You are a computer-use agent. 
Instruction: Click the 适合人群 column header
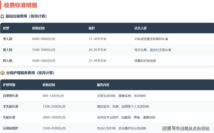click(141, 28)
